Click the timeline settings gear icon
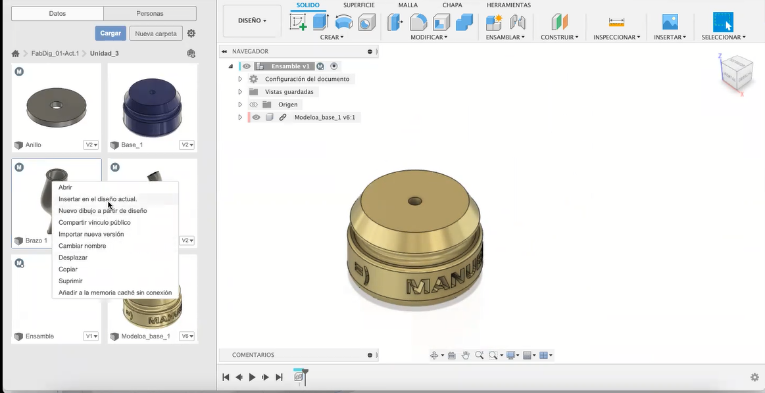 [754, 377]
